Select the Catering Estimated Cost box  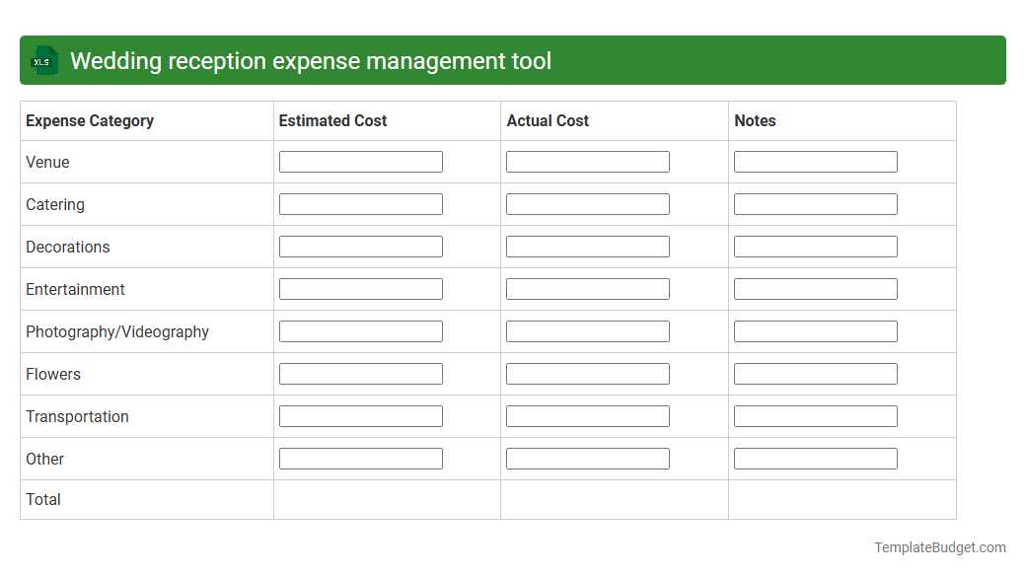point(360,203)
